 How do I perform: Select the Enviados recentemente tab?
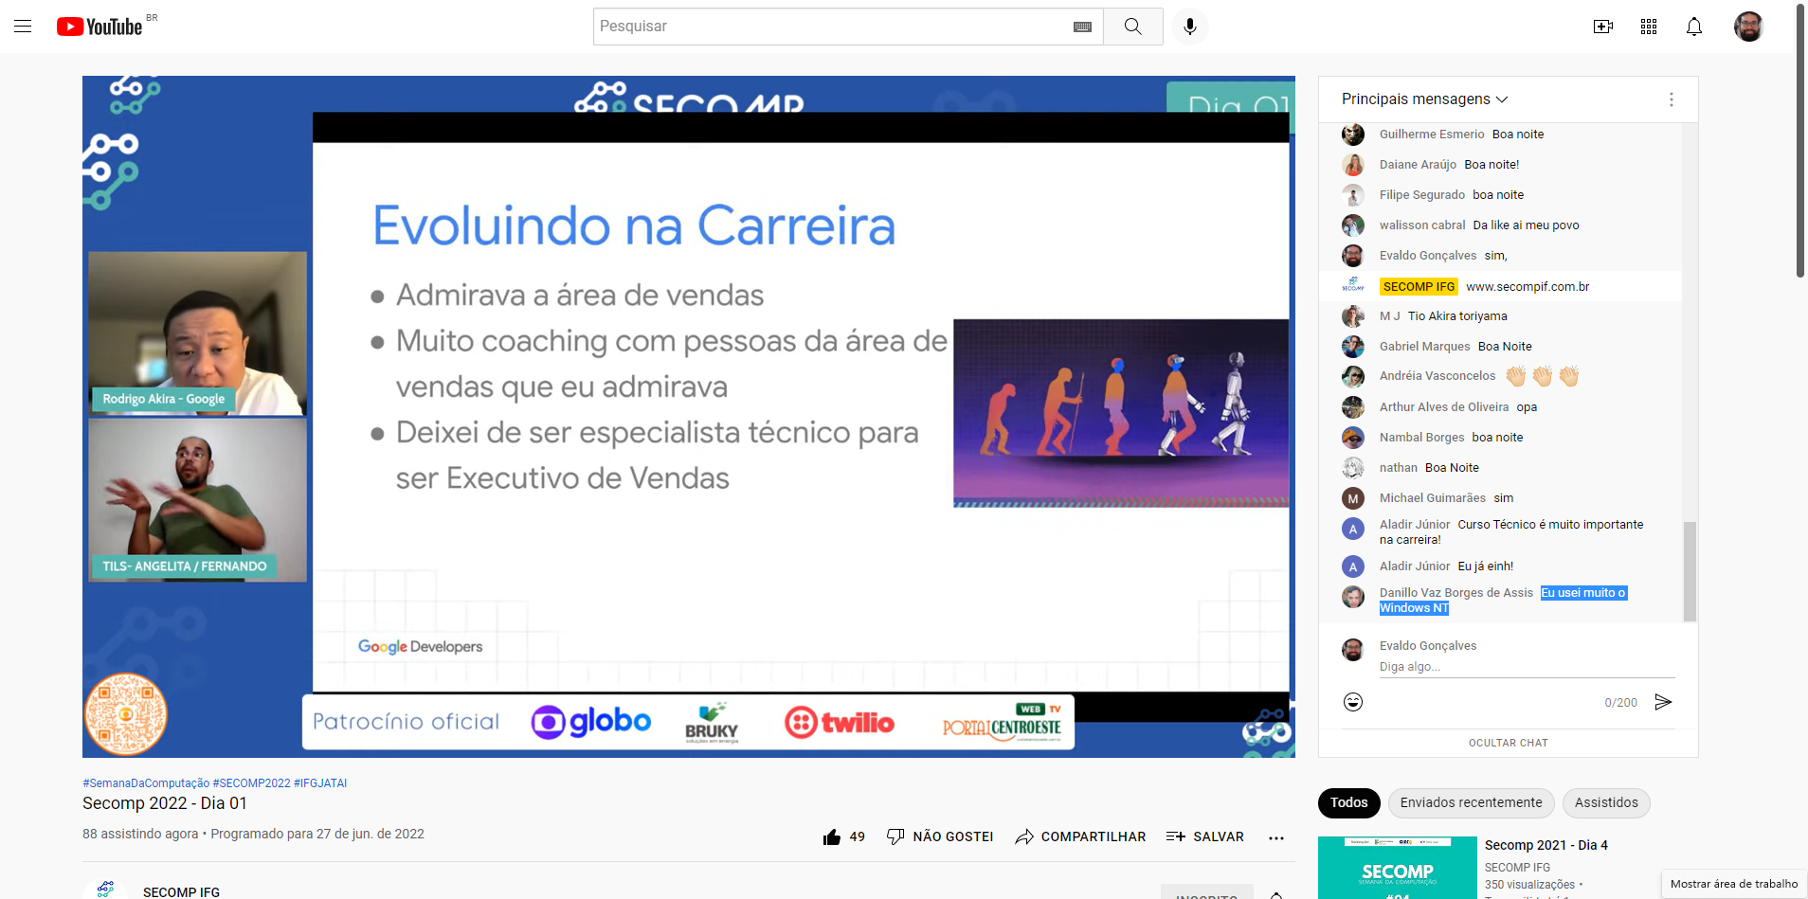tap(1470, 802)
